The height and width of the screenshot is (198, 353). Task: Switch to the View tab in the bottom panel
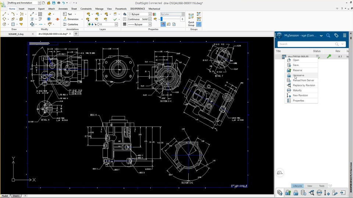pos(310,186)
